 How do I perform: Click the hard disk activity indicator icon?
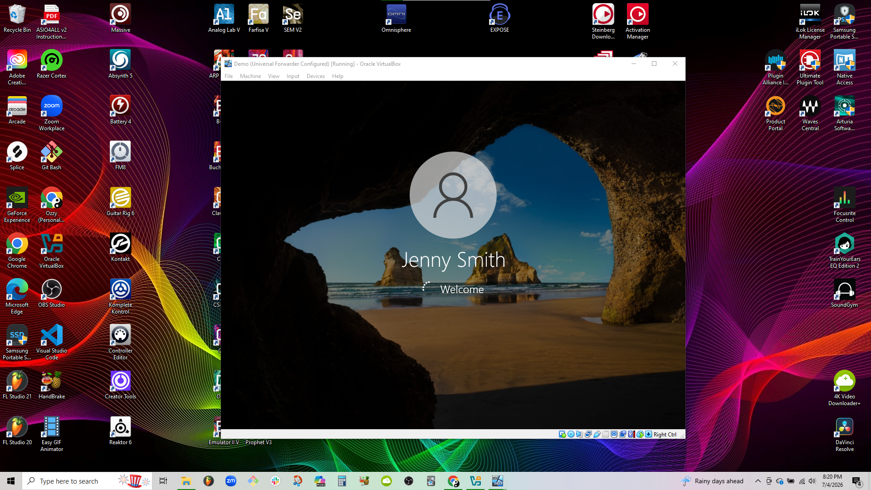point(563,434)
